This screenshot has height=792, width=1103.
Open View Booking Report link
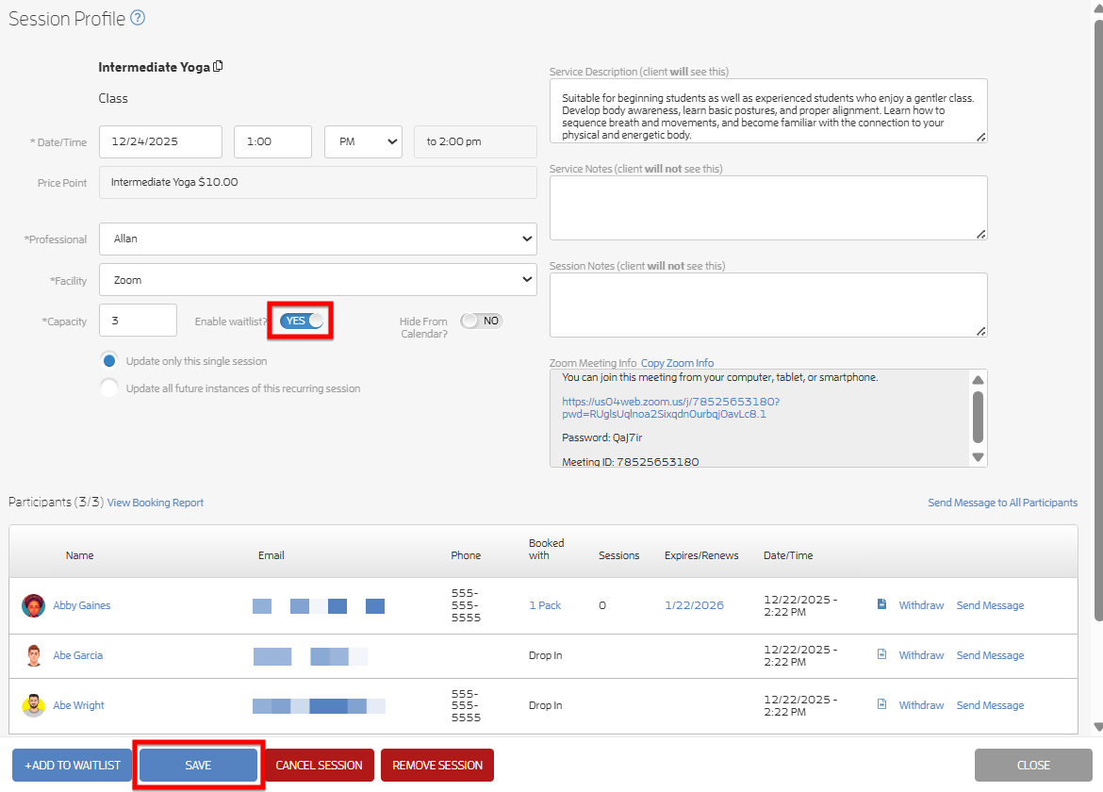(156, 503)
